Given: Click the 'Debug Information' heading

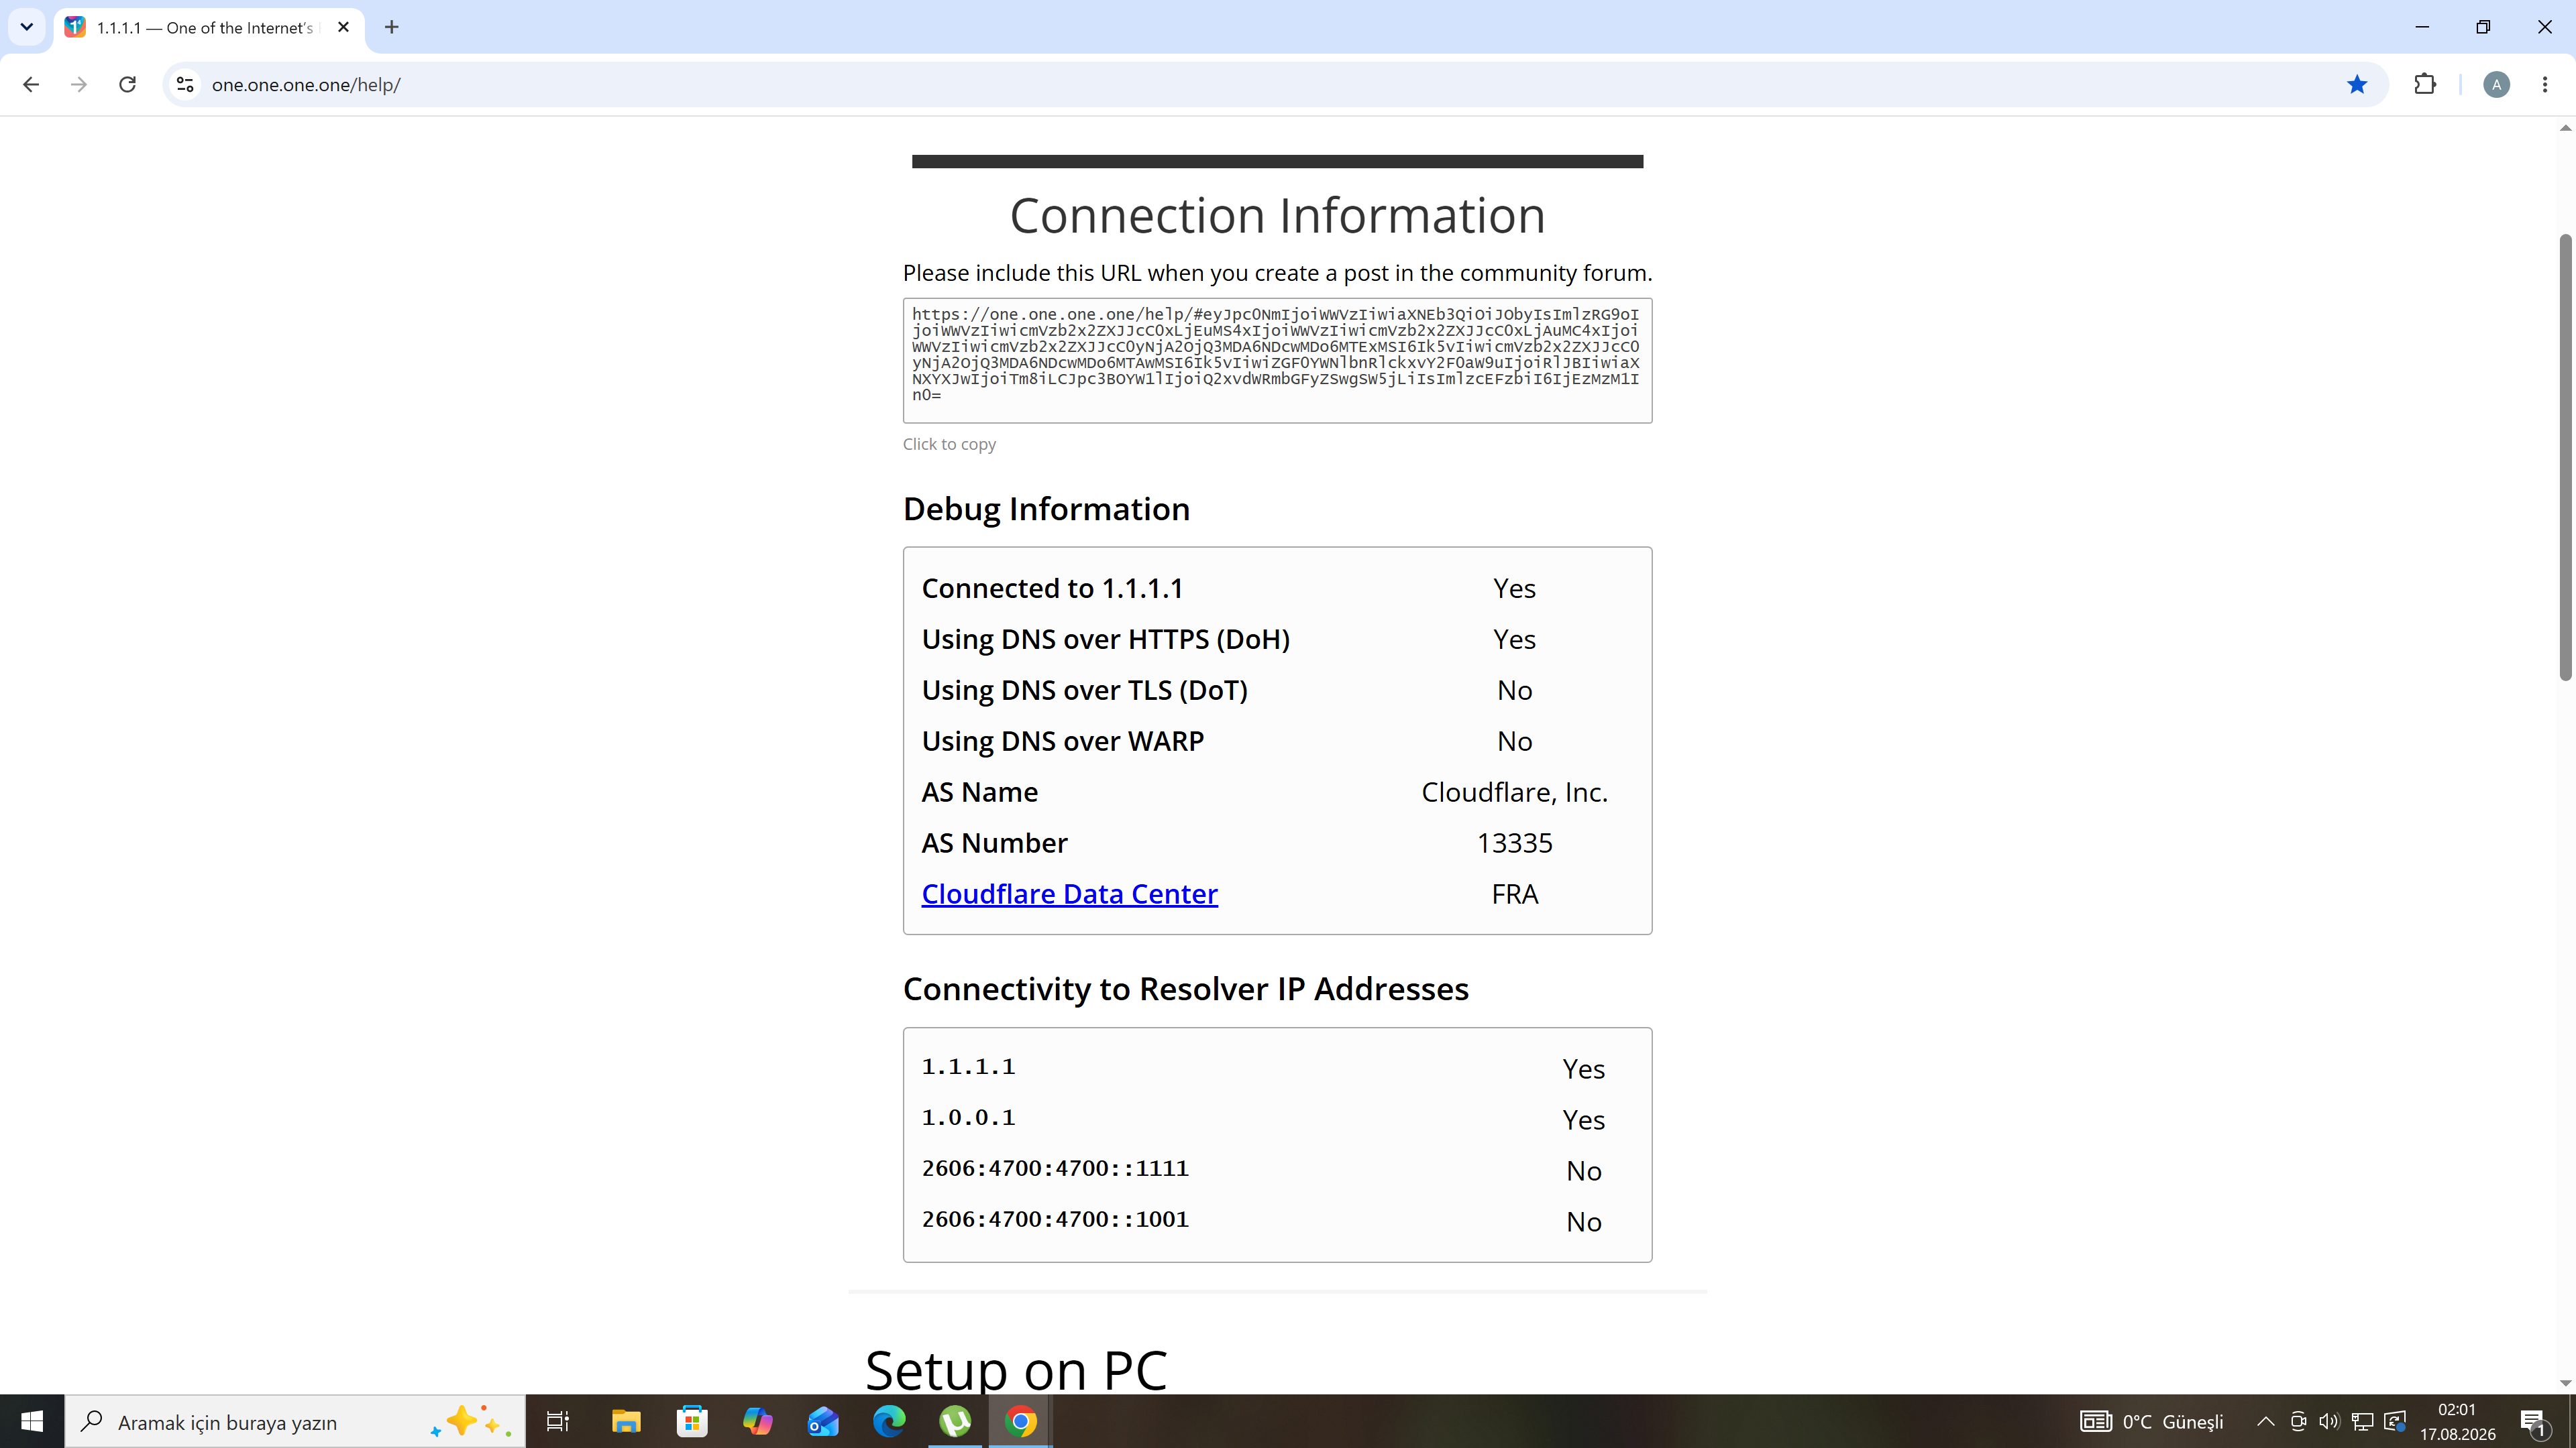Looking at the screenshot, I should (x=1046, y=509).
